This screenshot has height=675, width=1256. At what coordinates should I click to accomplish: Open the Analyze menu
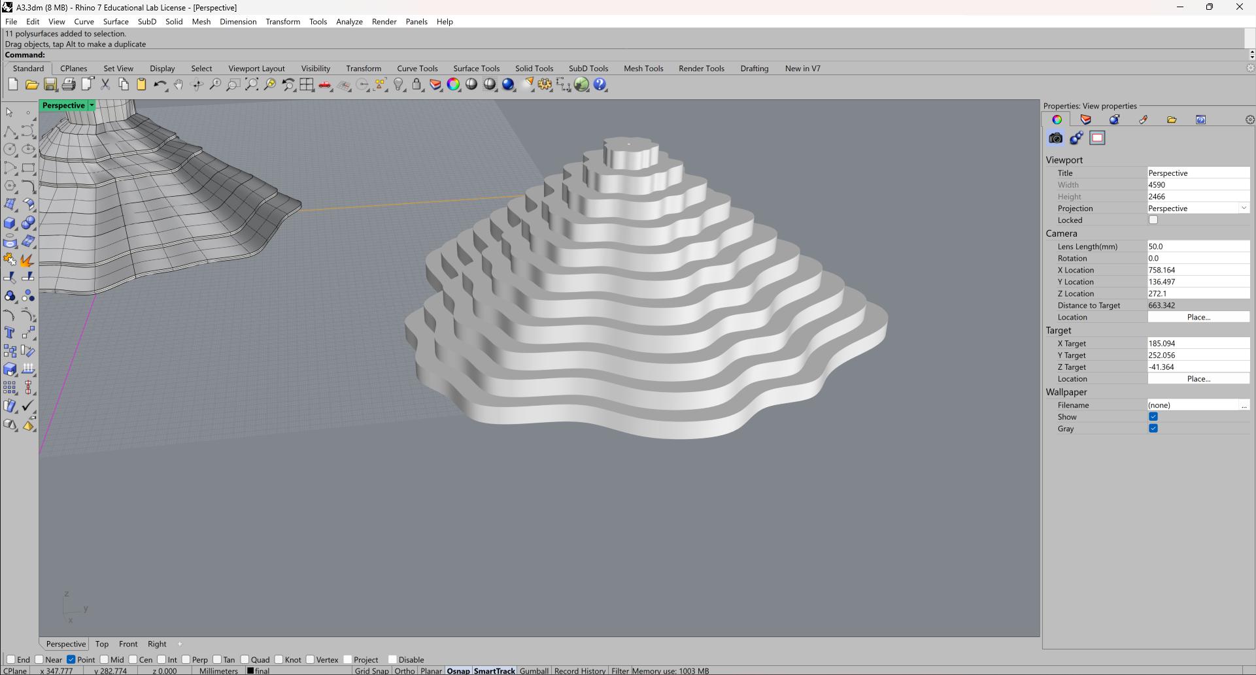click(x=349, y=22)
